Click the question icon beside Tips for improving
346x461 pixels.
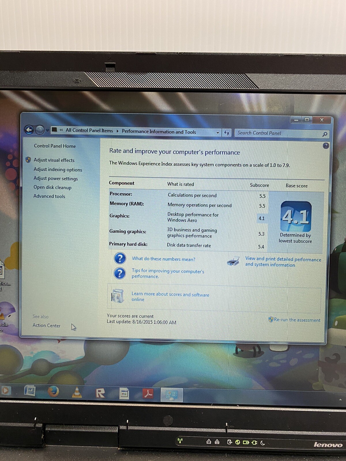click(120, 273)
